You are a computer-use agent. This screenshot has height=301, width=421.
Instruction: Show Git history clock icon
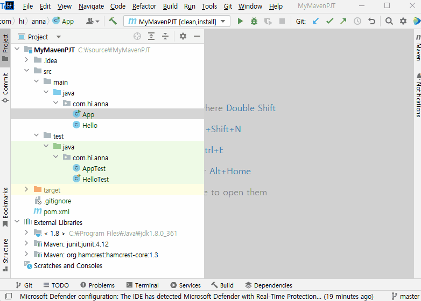(357, 21)
